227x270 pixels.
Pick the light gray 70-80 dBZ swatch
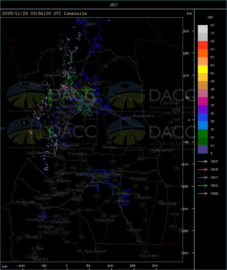[x=203, y=29]
